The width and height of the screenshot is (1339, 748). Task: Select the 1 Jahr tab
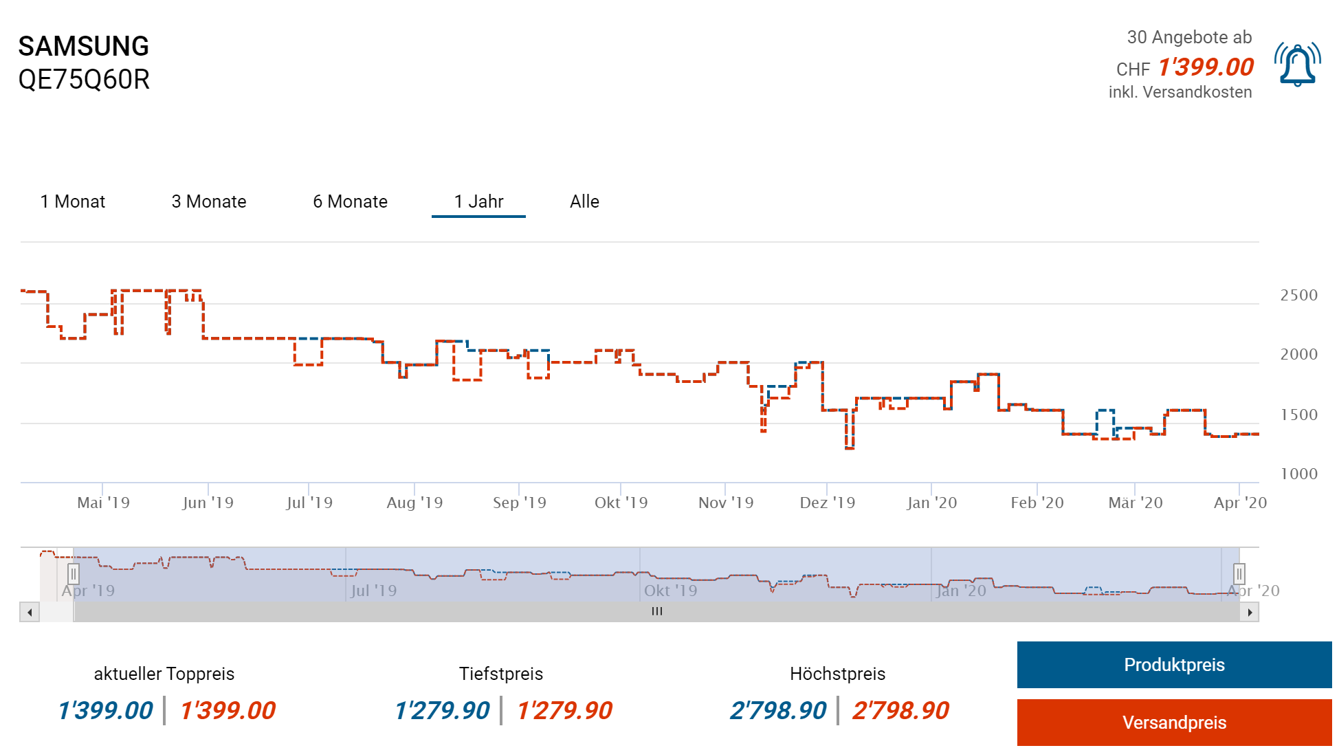point(478,201)
